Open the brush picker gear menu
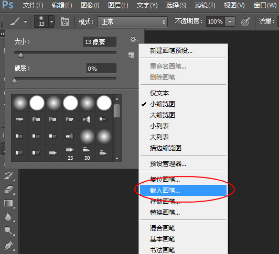This screenshot has height=254, width=279. (x=134, y=39)
